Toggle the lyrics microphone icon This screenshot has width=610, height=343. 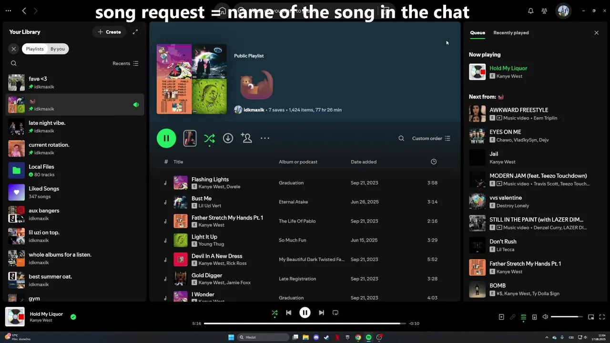512,317
